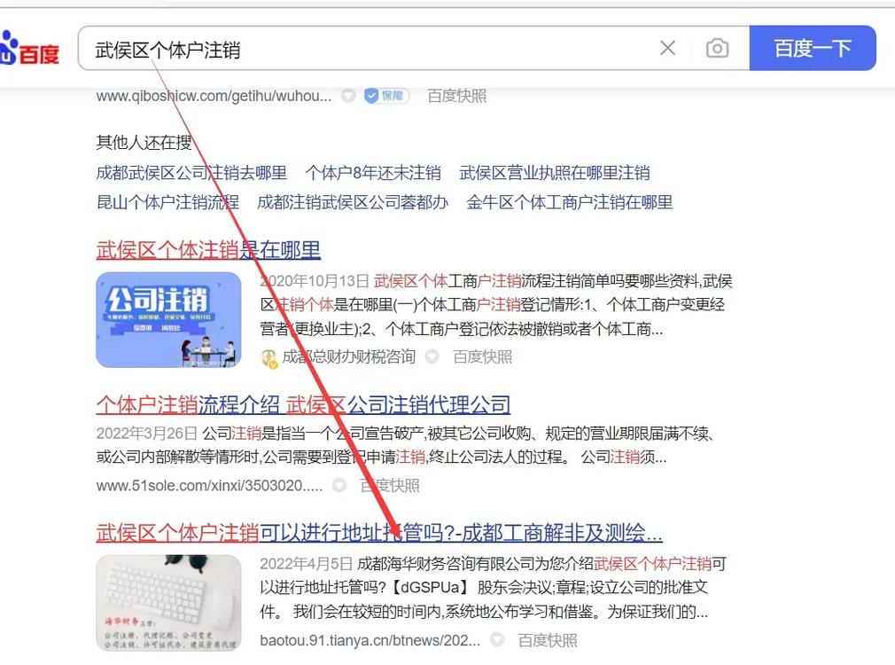Open the keyboard thumbnail of 海华财务 result

[168, 603]
